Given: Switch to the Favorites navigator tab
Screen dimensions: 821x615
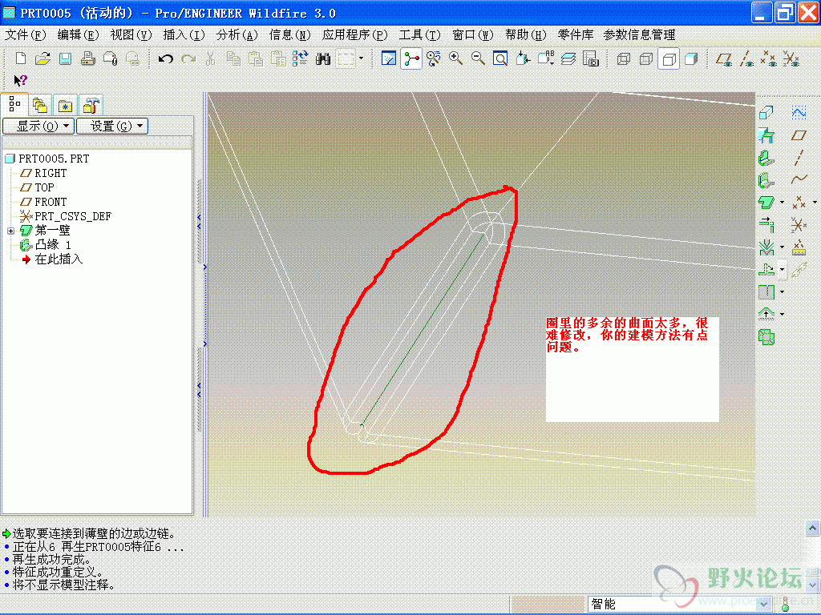Looking at the screenshot, I should coord(66,106).
